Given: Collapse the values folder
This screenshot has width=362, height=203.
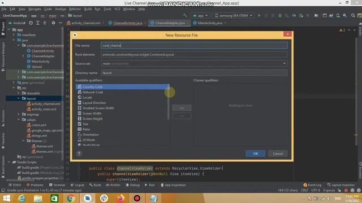Looking at the screenshot, I should tap(19, 120).
